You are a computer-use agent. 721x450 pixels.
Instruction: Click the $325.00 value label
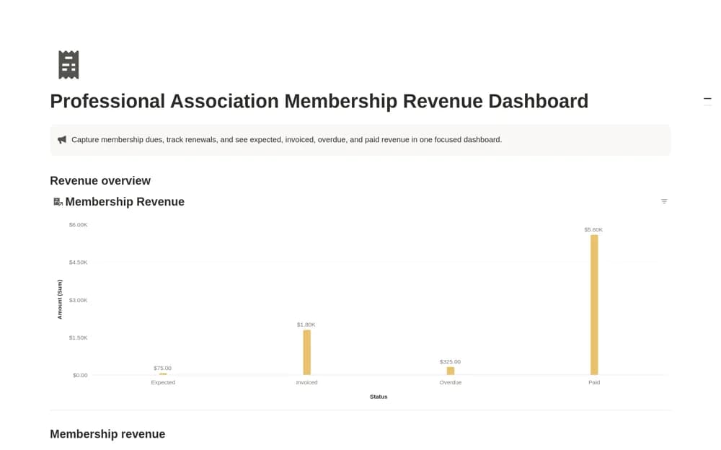tap(450, 361)
